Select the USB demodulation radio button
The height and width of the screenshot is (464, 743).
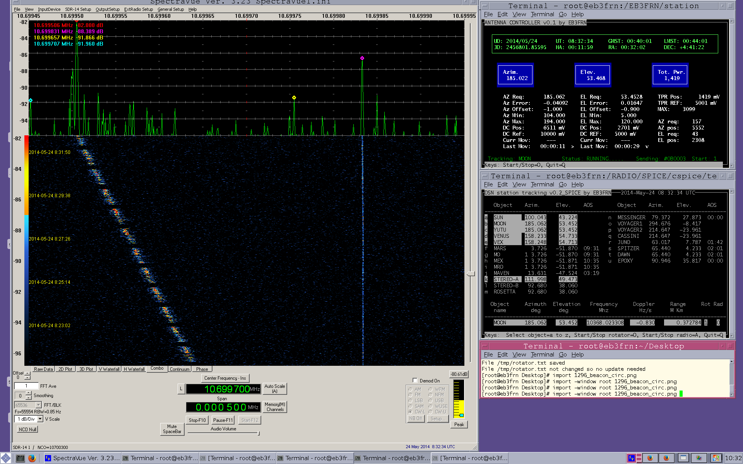click(430, 401)
